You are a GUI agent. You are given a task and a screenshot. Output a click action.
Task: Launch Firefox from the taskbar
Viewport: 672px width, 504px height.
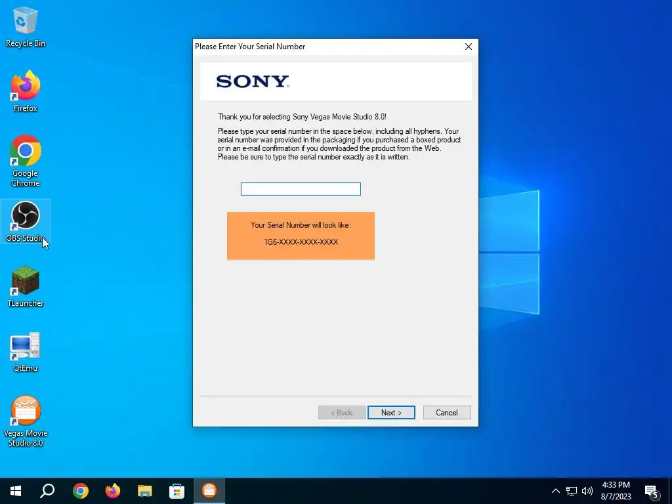pos(113,491)
